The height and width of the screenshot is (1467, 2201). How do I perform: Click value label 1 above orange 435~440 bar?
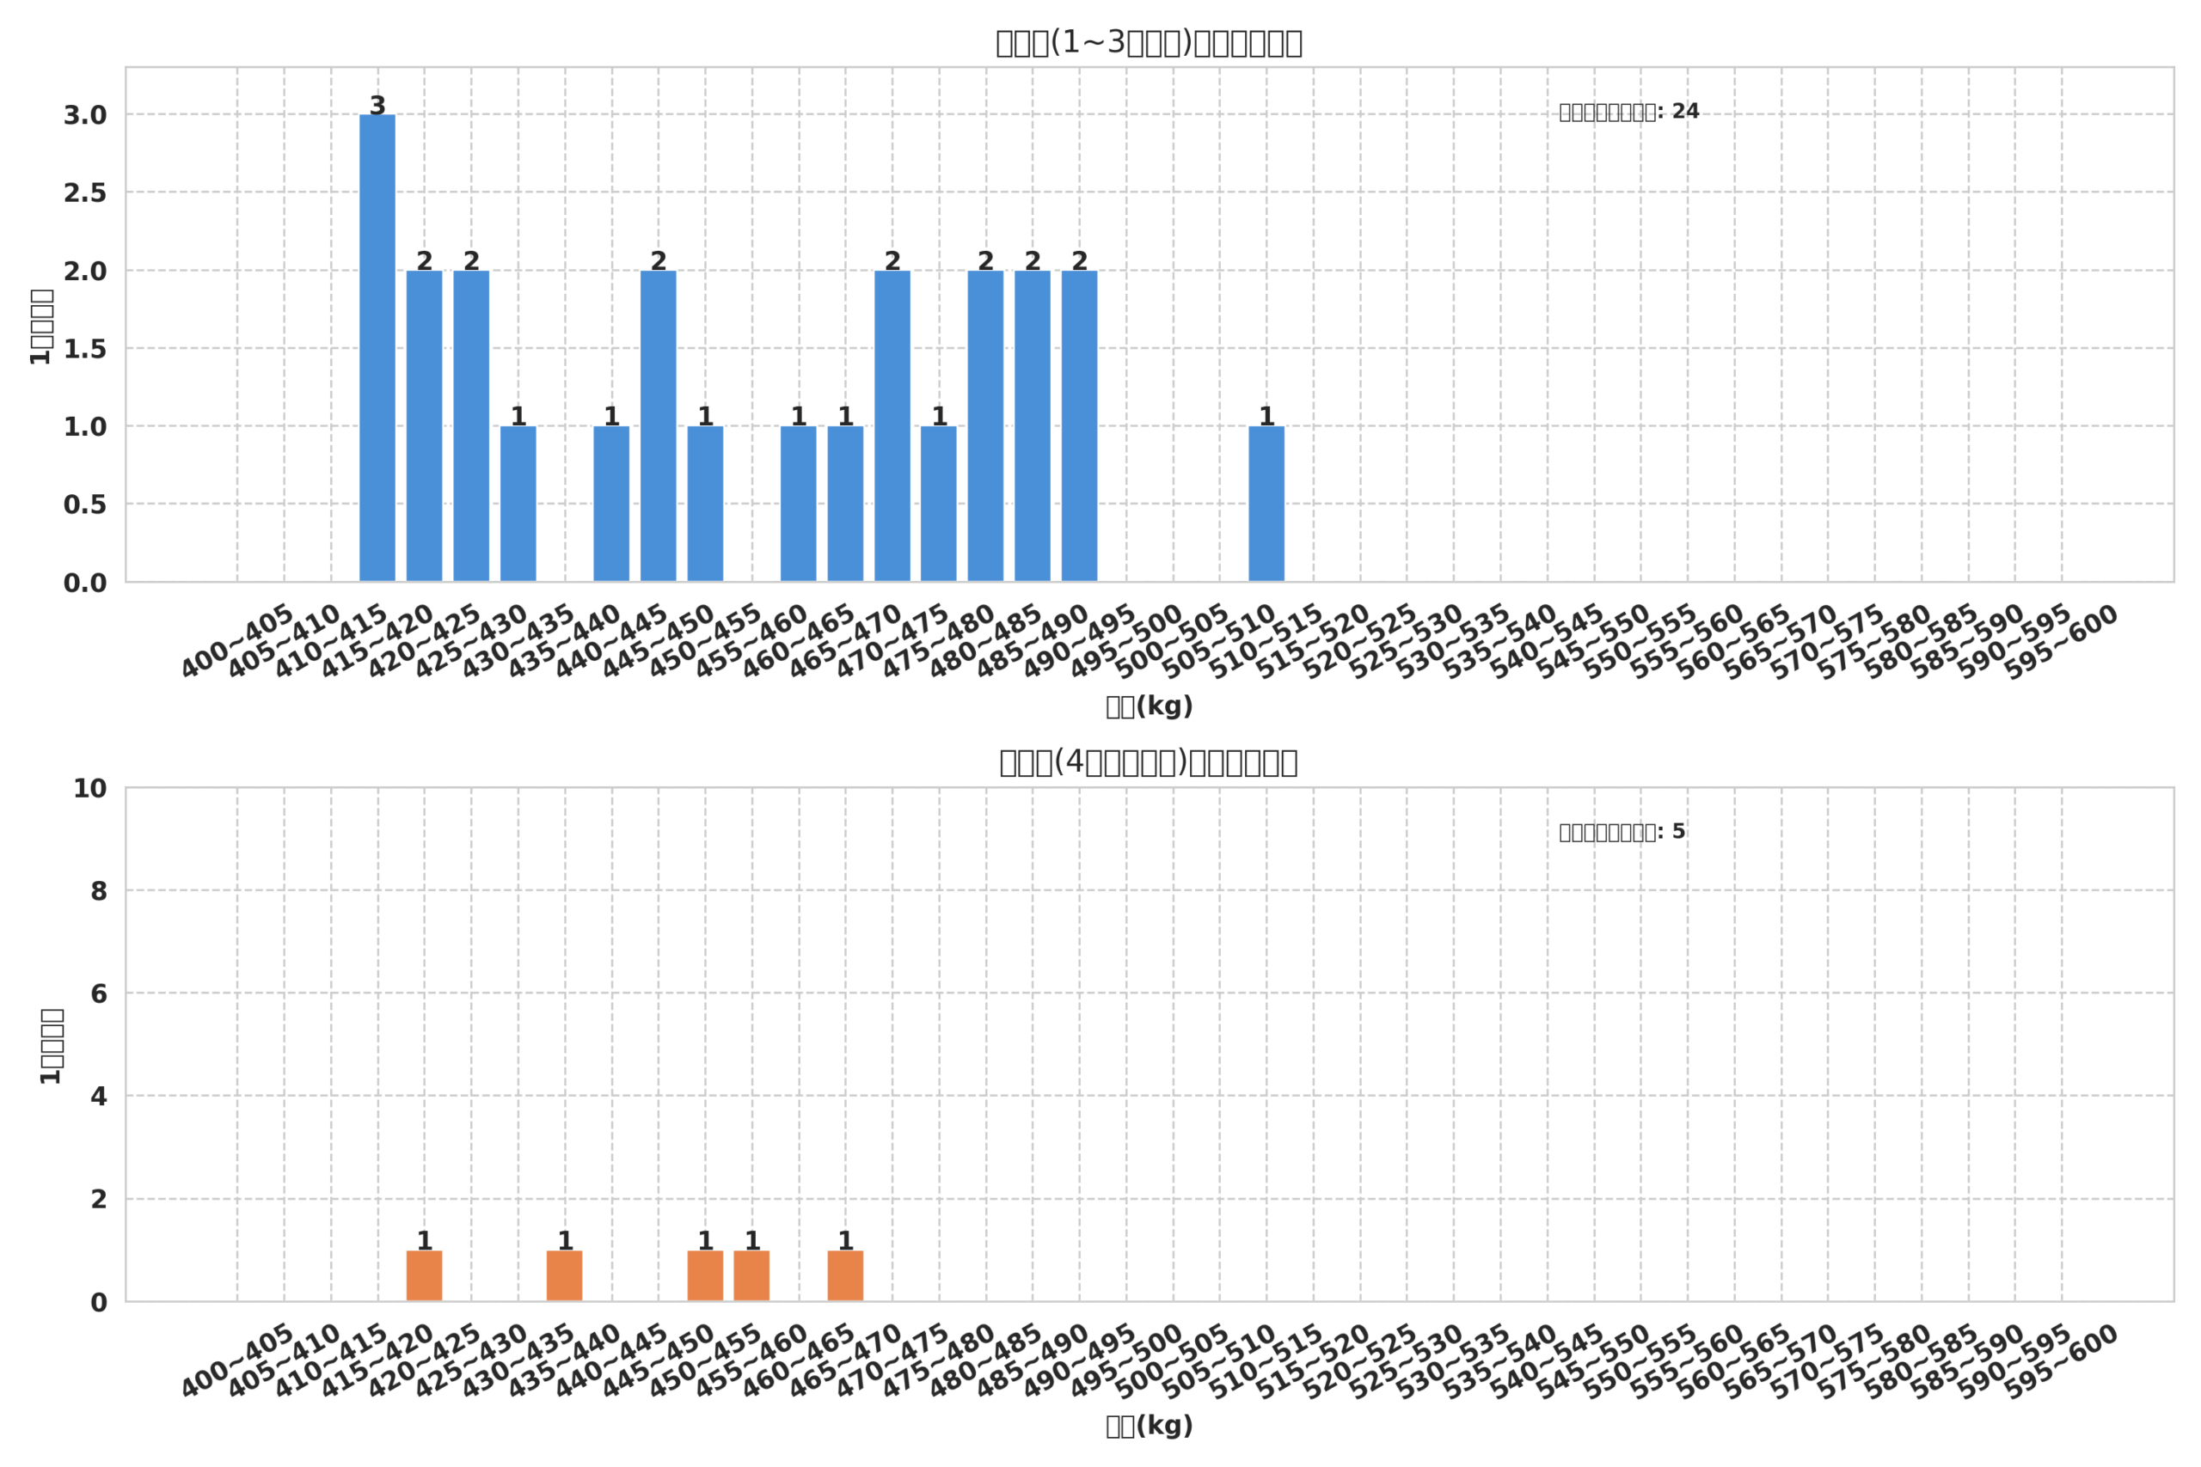pos(564,1241)
